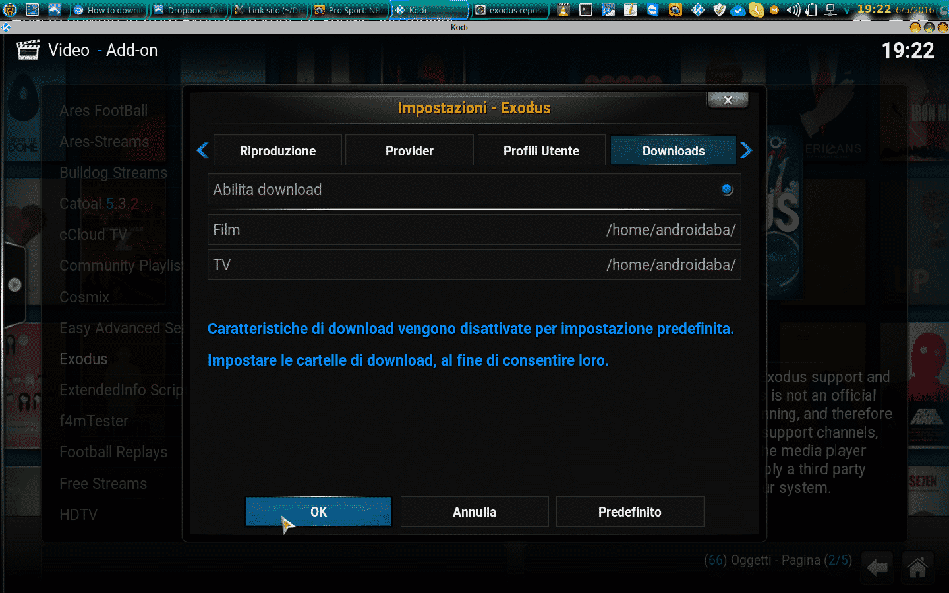Open the yellow phone tray icon

coord(757,10)
